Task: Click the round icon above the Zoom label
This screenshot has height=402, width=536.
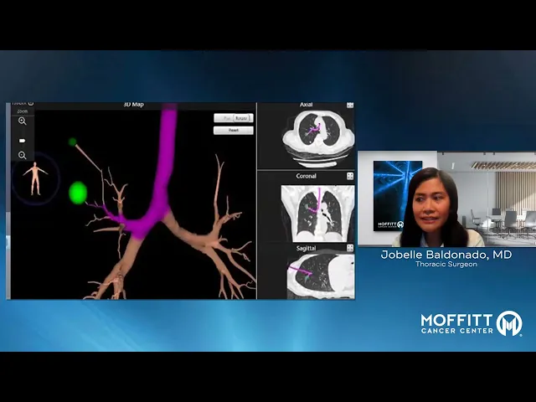Action: [31, 103]
